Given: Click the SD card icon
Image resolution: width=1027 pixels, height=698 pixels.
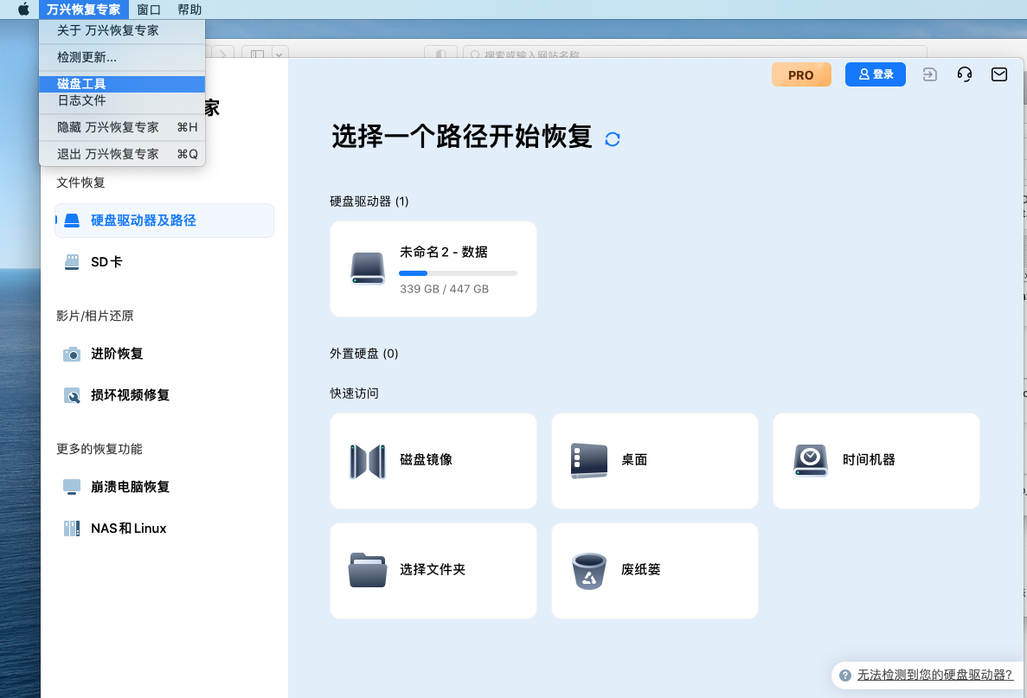Looking at the screenshot, I should (x=72, y=262).
